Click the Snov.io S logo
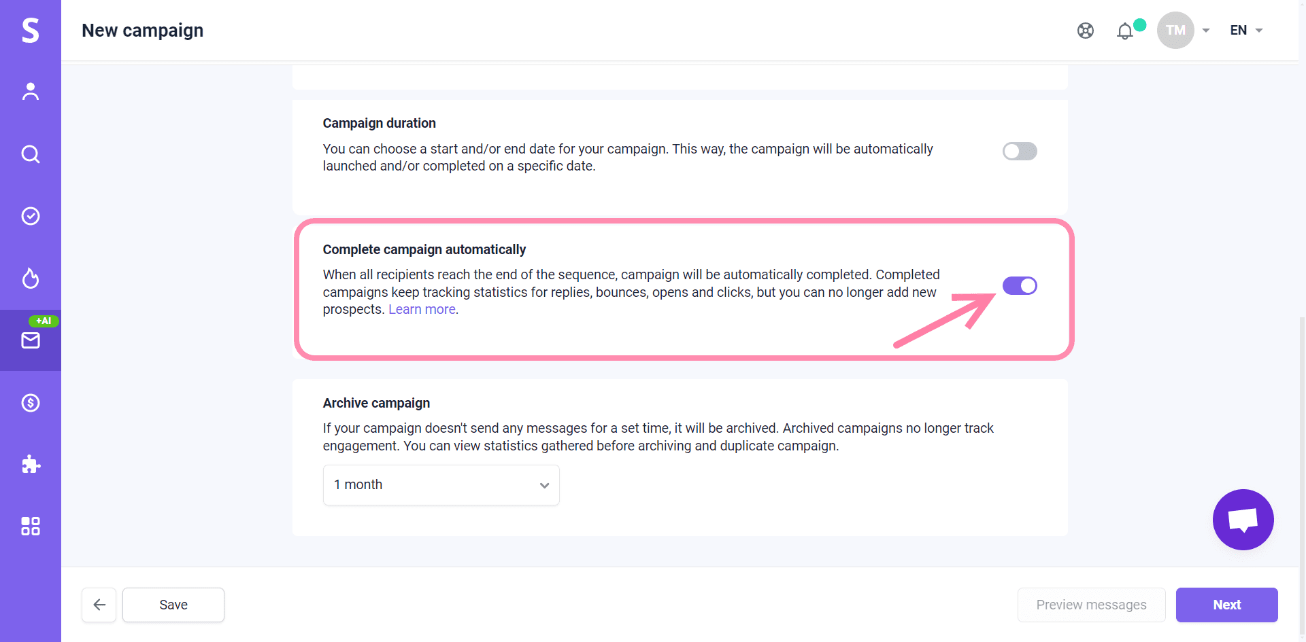 click(x=31, y=31)
